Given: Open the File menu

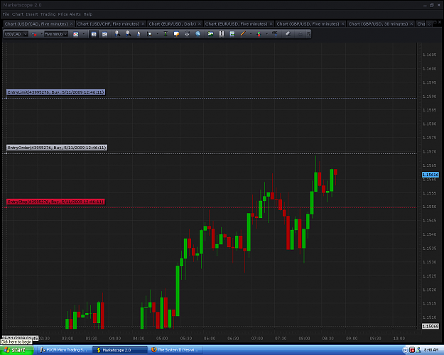Looking at the screenshot, I should (x=6, y=14).
